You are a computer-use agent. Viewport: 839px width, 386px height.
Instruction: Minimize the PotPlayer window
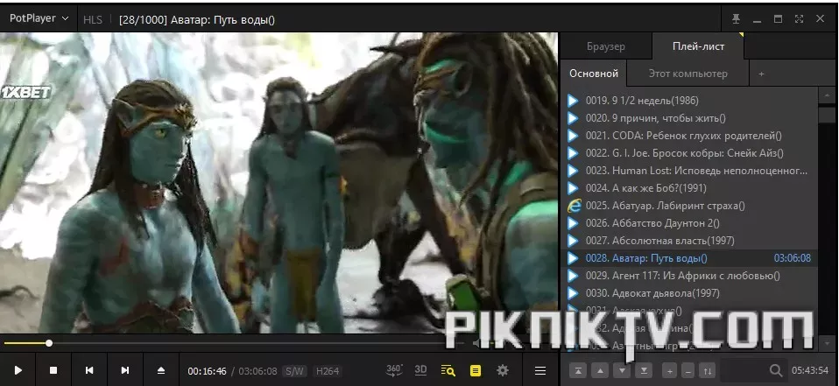[758, 19]
